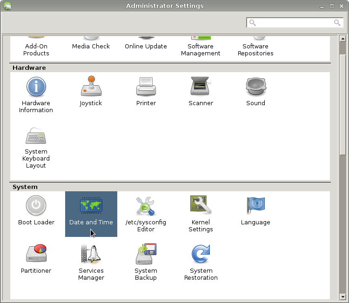Open Services Manager
349x303 pixels.
(91, 262)
